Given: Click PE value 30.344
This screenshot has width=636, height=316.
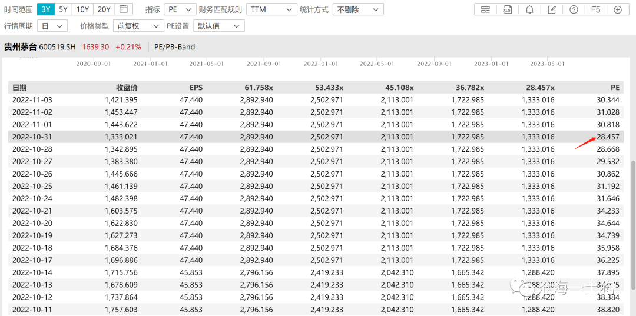Looking at the screenshot, I should 608,99.
